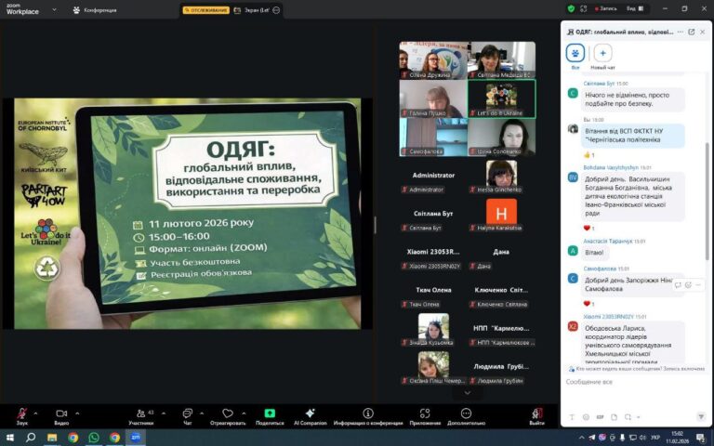The width and height of the screenshot is (714, 446).
Task: Pop out the chat panel window
Action: point(691,32)
